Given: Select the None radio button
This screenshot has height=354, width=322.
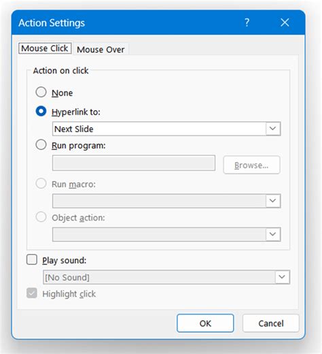Looking at the screenshot, I should 41,92.
